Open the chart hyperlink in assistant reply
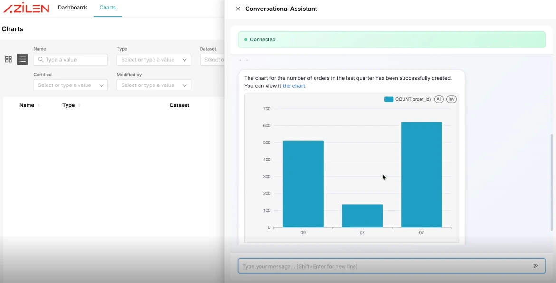The image size is (556, 283). coord(294,86)
